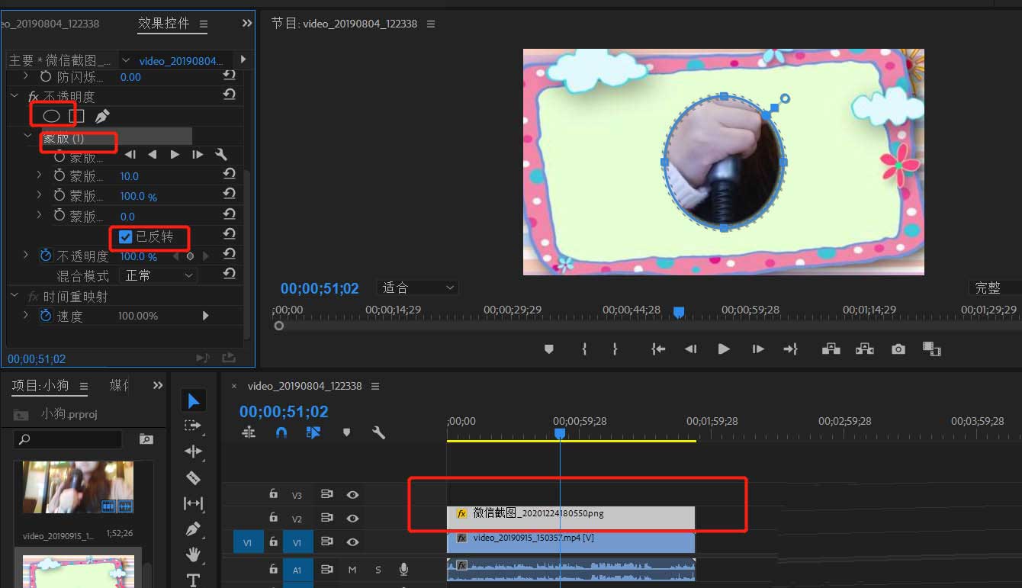This screenshot has width=1022, height=588.
Task: Select the ellipse mask tool
Action: click(x=51, y=116)
